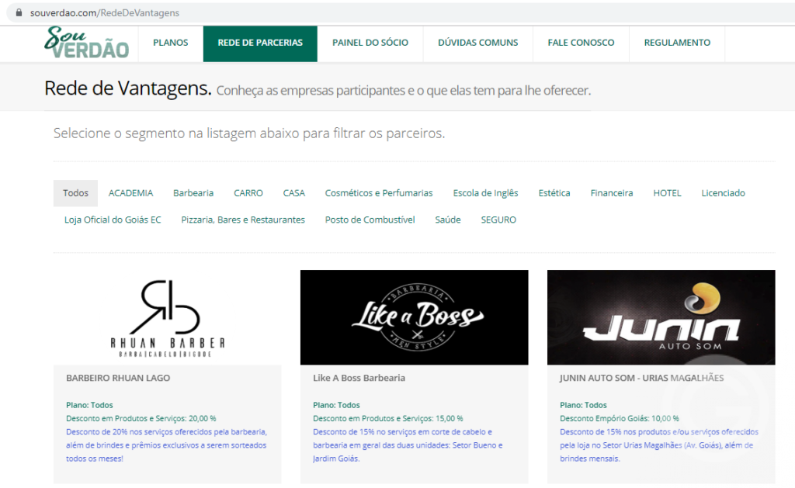This screenshot has width=795, height=488.
Task: Select Escola de Inglês segment
Action: click(486, 193)
